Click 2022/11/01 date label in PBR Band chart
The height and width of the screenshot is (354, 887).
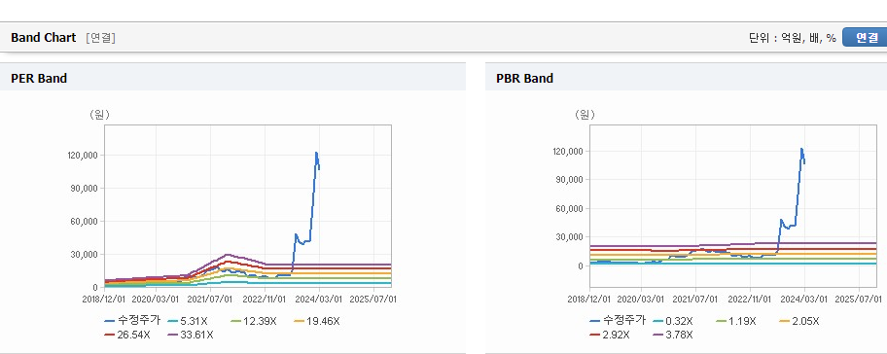751,299
